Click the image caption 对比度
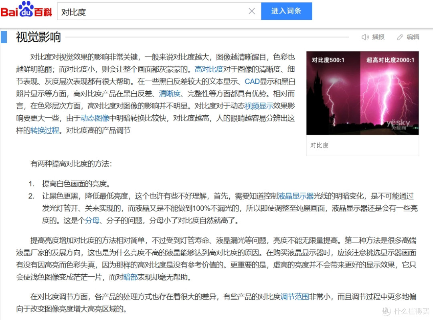This screenshot has height=320, width=433. click(x=320, y=145)
